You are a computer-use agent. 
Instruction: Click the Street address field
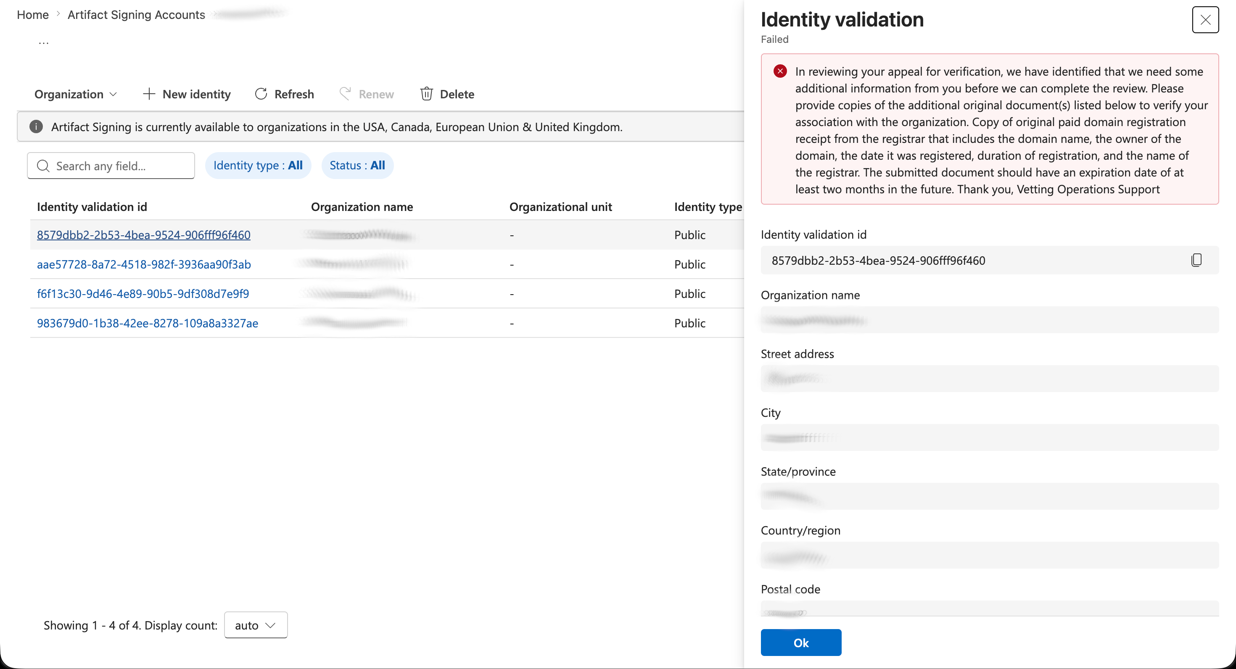(989, 379)
